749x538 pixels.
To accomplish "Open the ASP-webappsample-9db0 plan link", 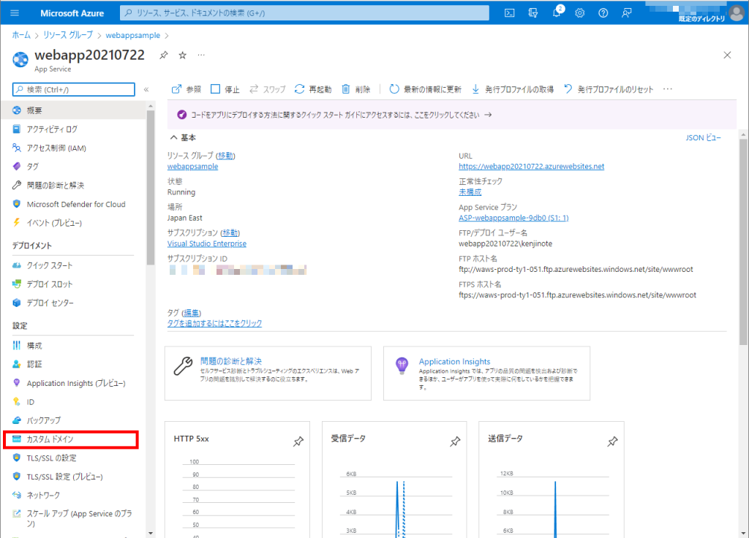I will [513, 218].
